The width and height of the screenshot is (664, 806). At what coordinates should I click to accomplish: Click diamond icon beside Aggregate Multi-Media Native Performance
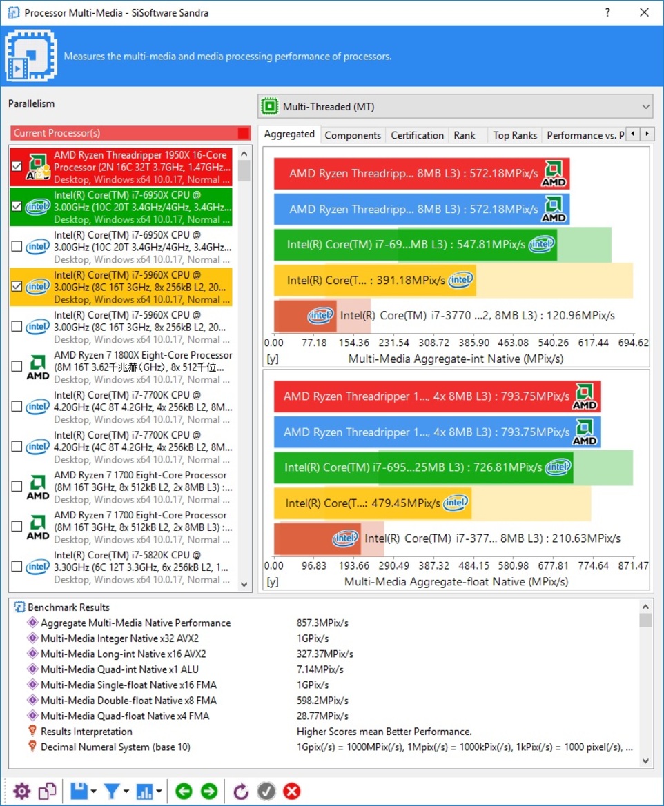pyautogui.click(x=32, y=623)
